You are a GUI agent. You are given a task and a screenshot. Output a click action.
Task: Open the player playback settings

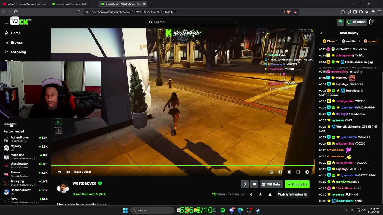point(307,172)
